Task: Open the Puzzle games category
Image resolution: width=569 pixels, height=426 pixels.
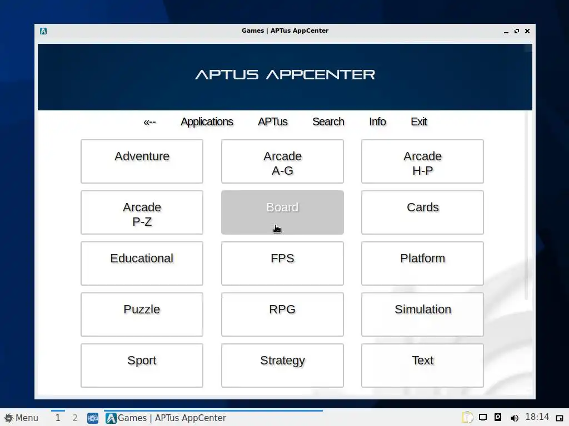Action: [142, 315]
